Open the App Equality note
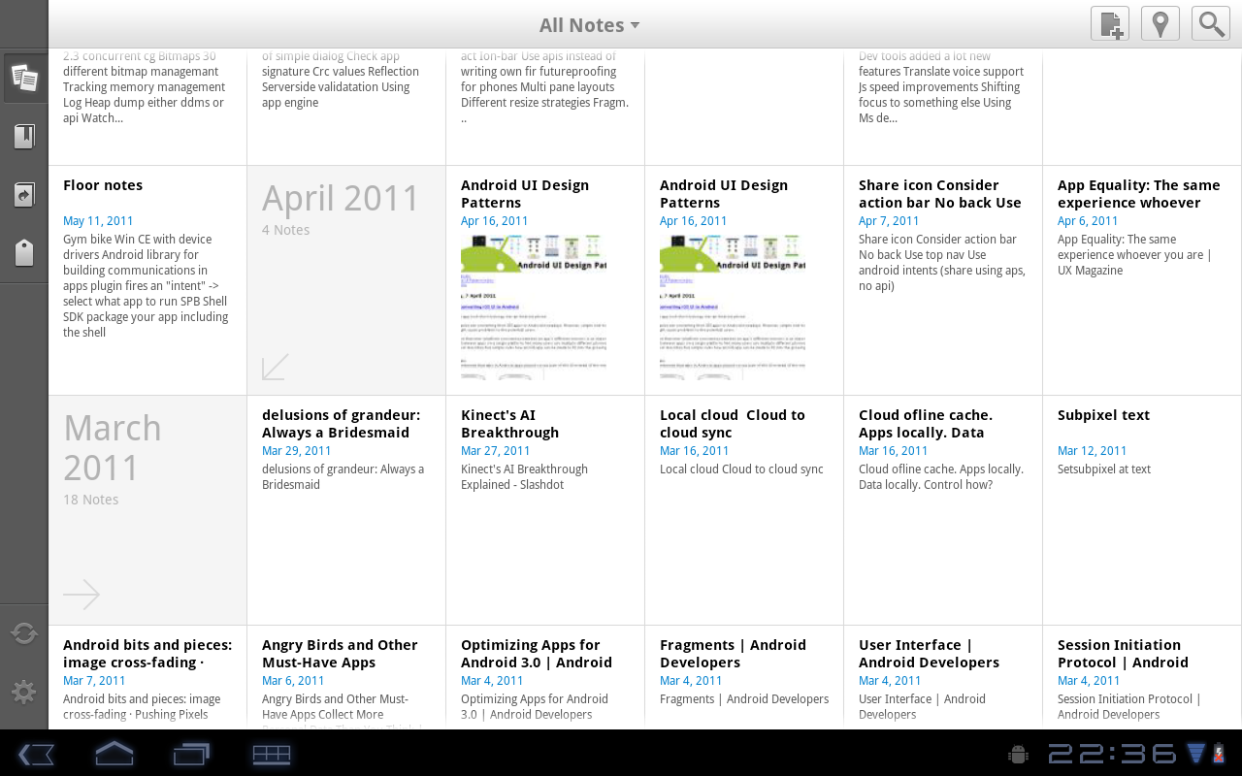Image resolution: width=1242 pixels, height=776 pixels. [1142, 280]
